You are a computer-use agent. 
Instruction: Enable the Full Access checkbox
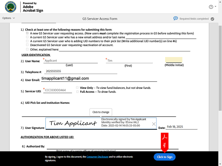coord(77,92)
